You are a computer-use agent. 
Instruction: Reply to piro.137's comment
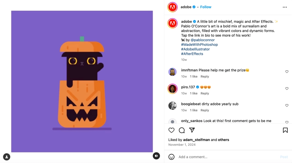205,93
